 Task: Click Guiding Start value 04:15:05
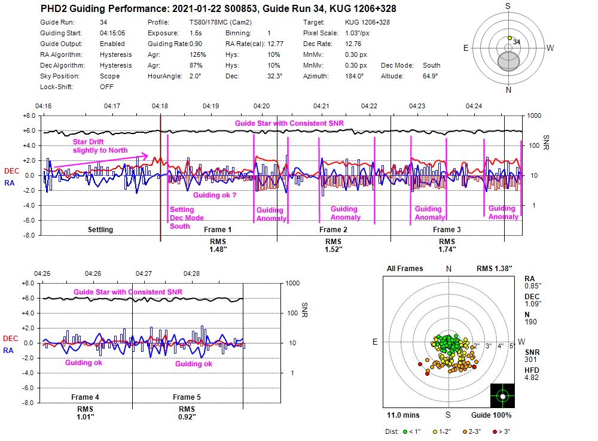(112, 33)
